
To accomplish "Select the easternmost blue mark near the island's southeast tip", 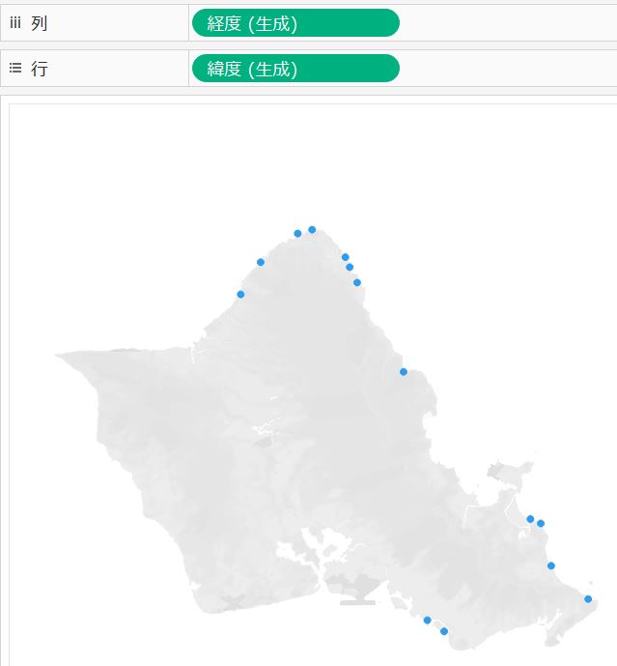I will coord(588,599).
